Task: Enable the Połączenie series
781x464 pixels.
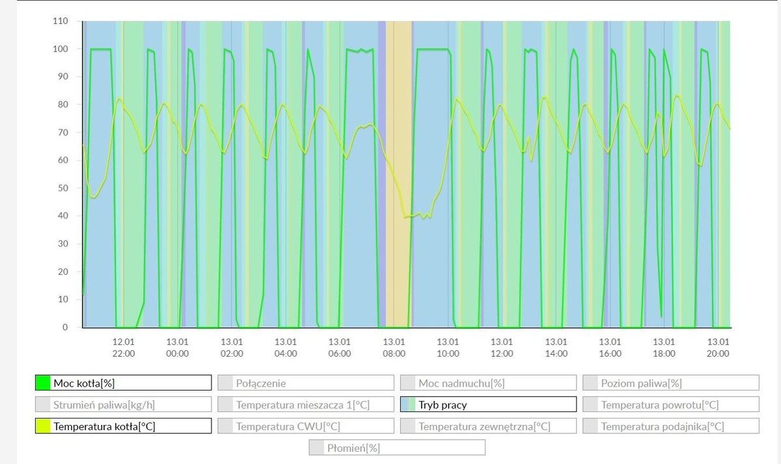Action: [x=306, y=383]
